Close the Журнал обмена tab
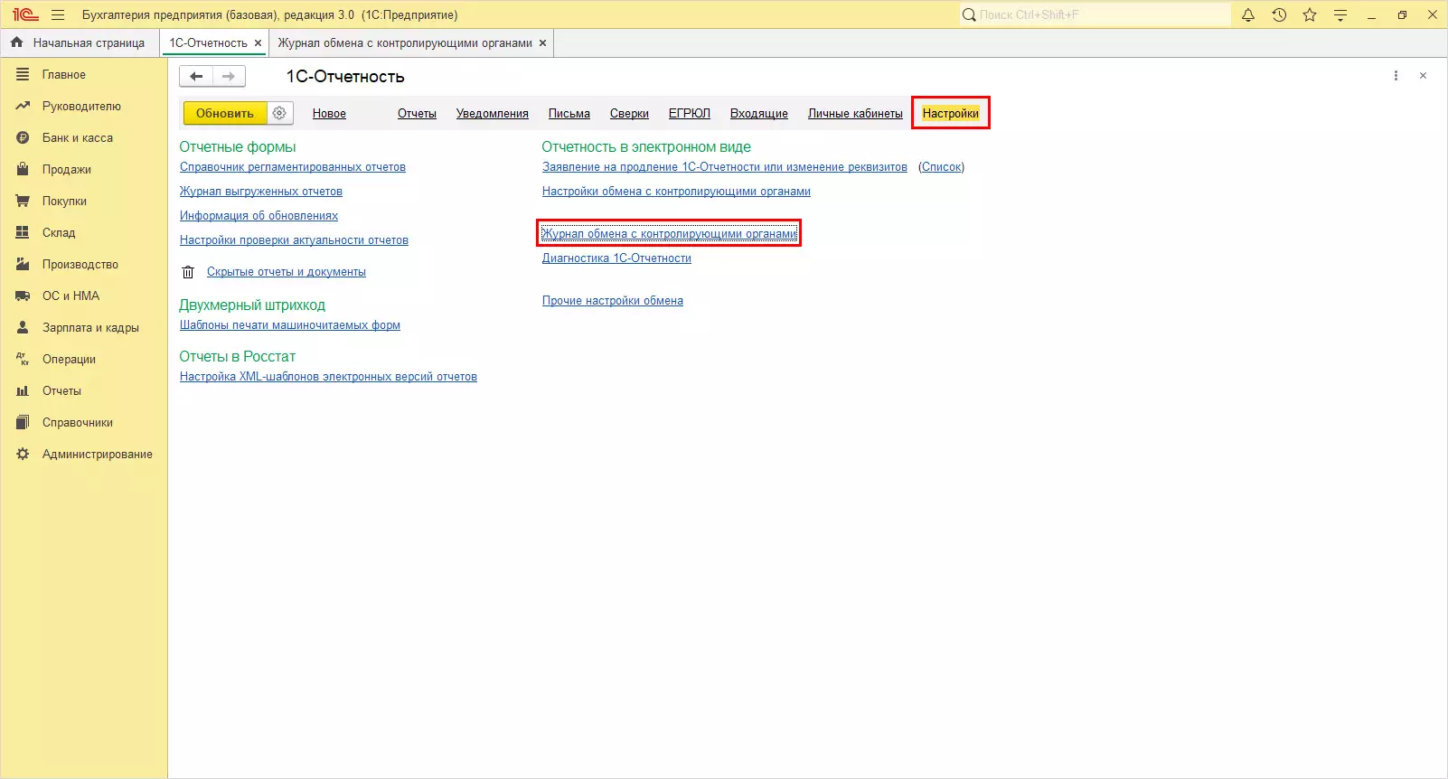The width and height of the screenshot is (1448, 779). pos(542,42)
